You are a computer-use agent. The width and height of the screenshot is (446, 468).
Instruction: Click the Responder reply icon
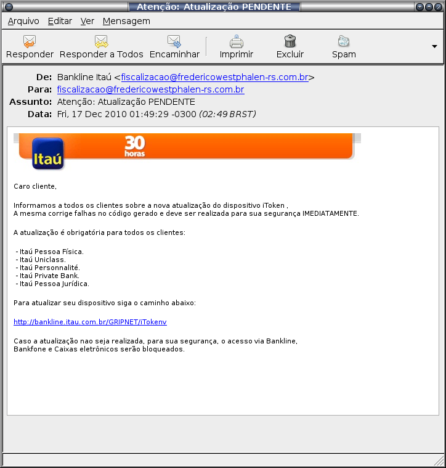point(30,41)
